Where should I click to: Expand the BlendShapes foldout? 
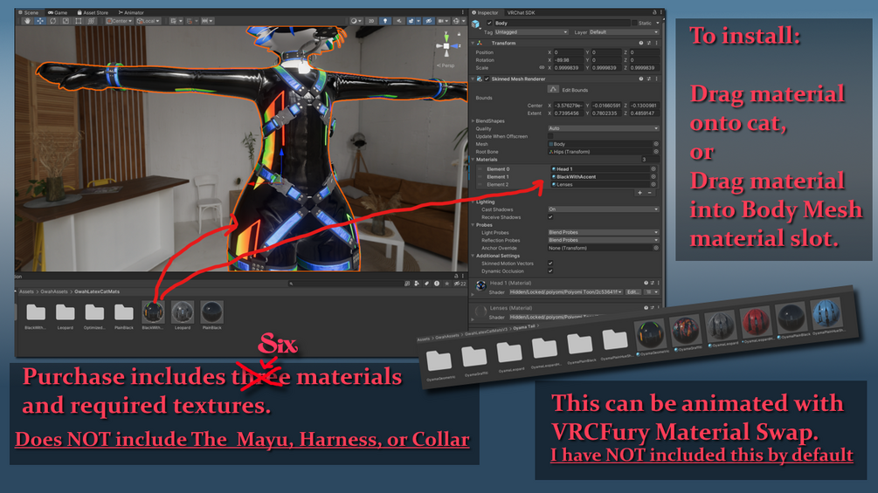pyautogui.click(x=474, y=120)
